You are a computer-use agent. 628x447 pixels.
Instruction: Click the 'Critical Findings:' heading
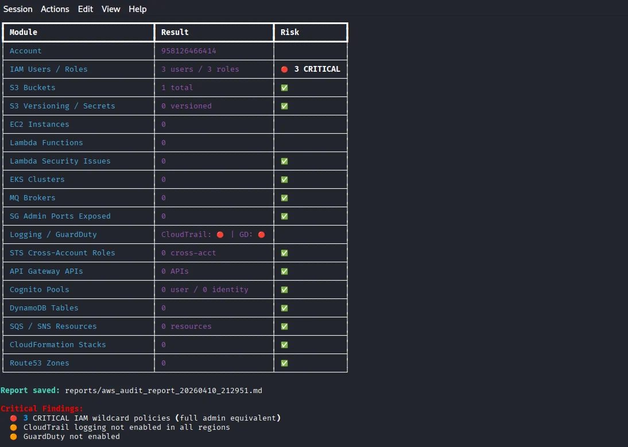(x=42, y=409)
